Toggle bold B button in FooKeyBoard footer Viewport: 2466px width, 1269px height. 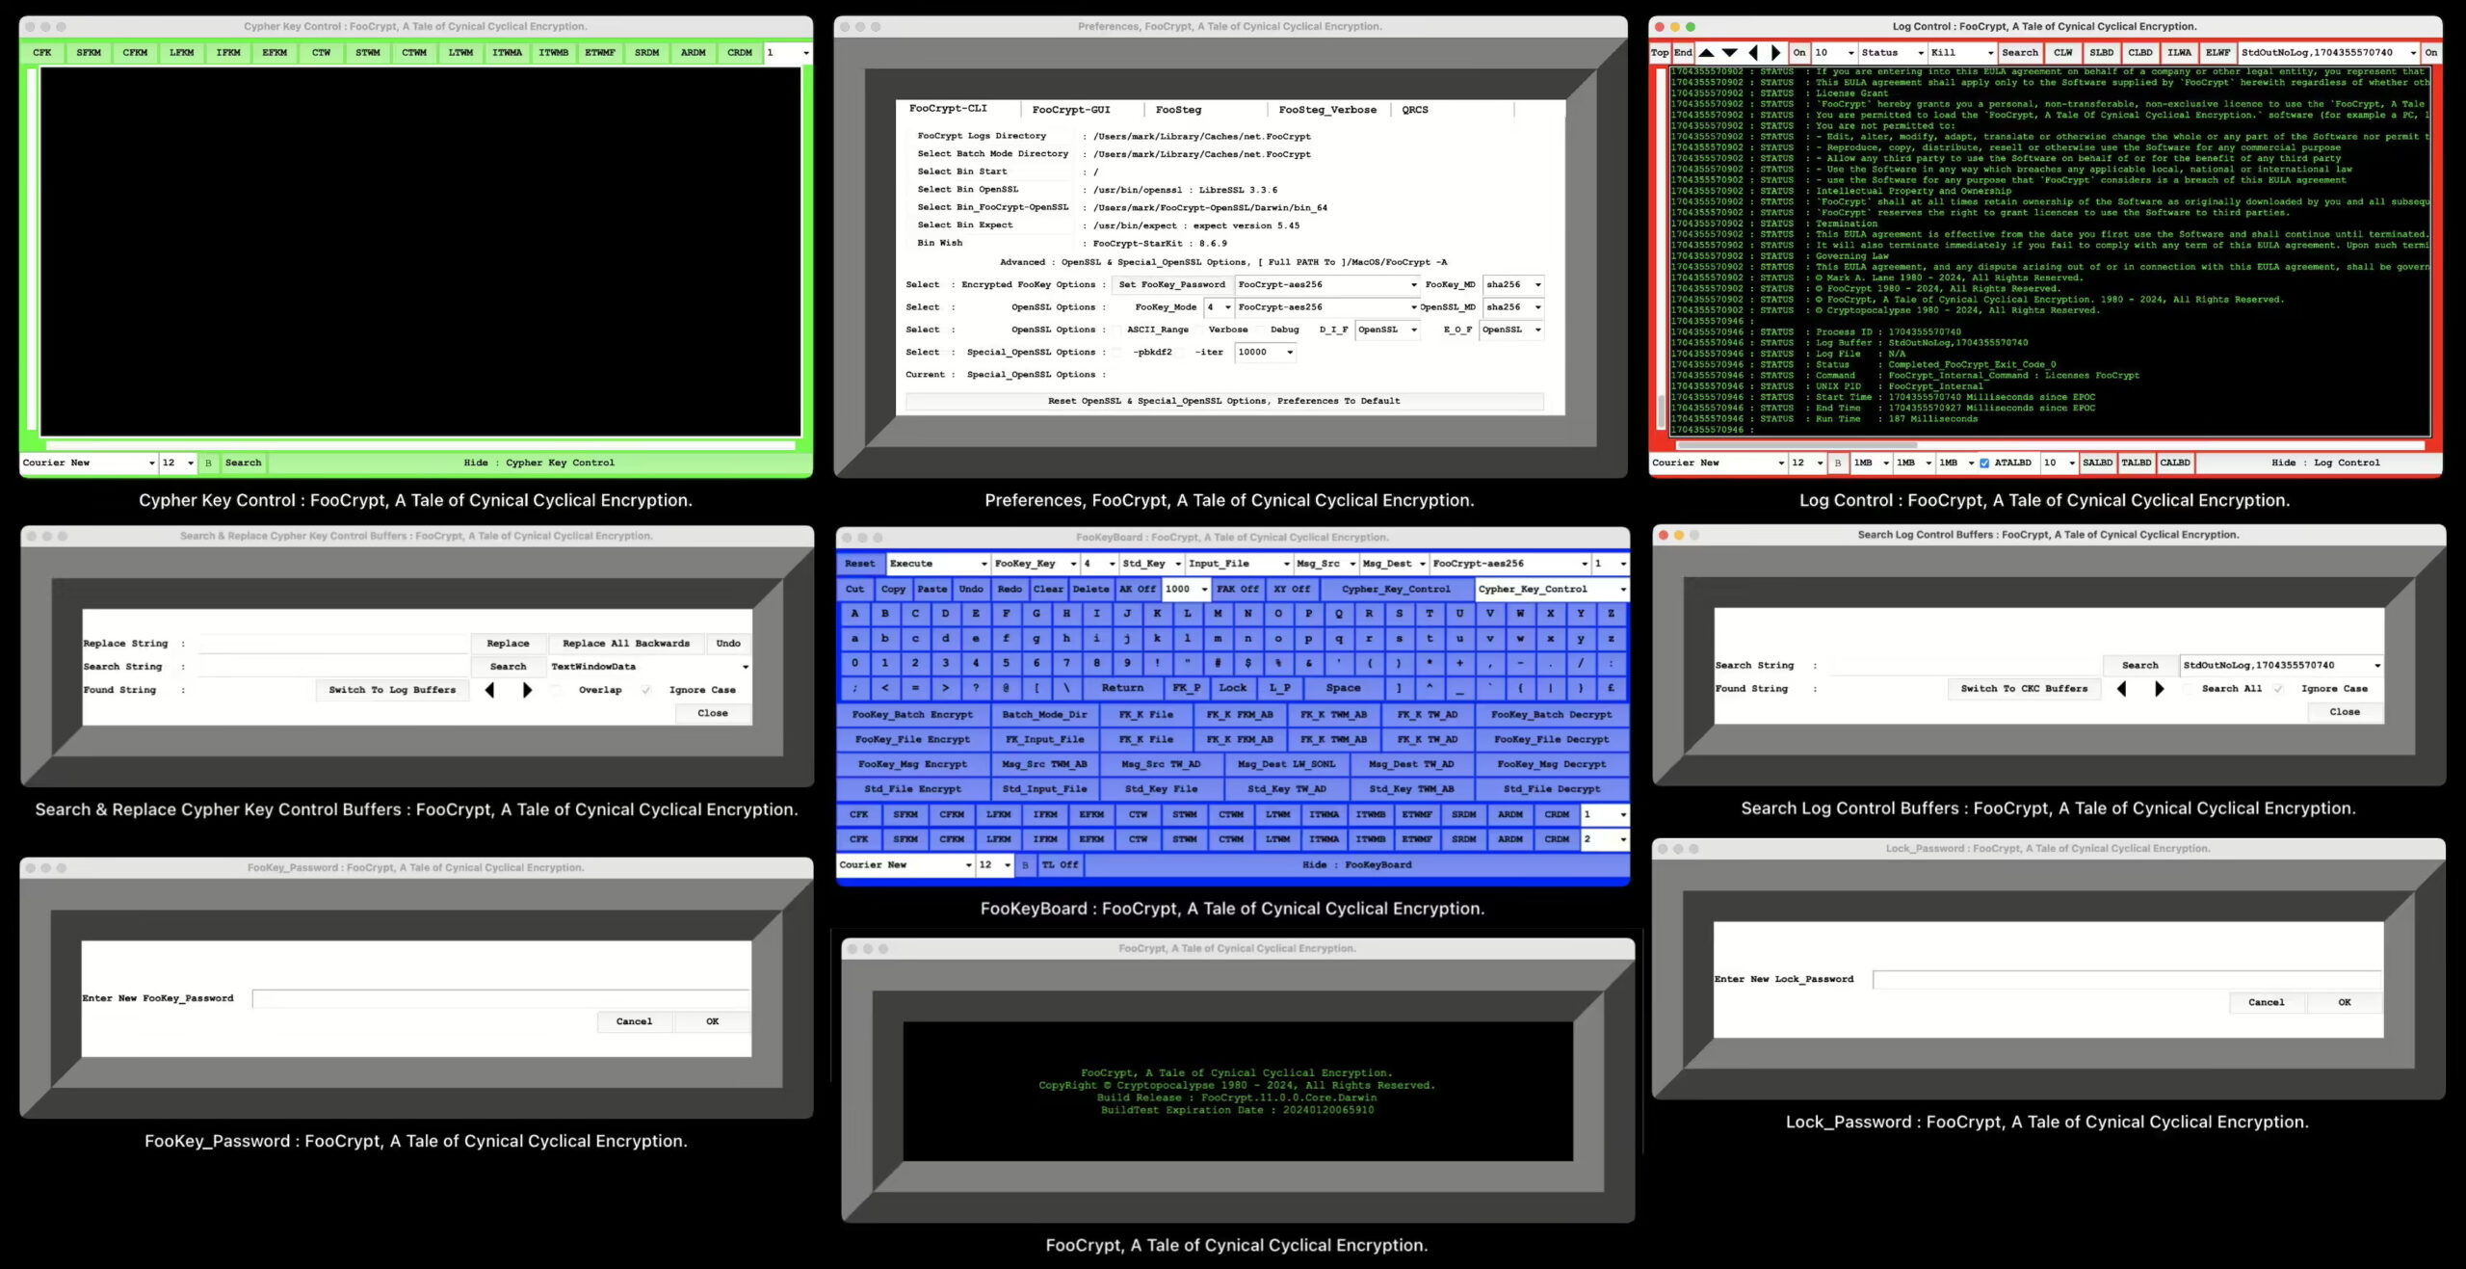click(x=1025, y=865)
